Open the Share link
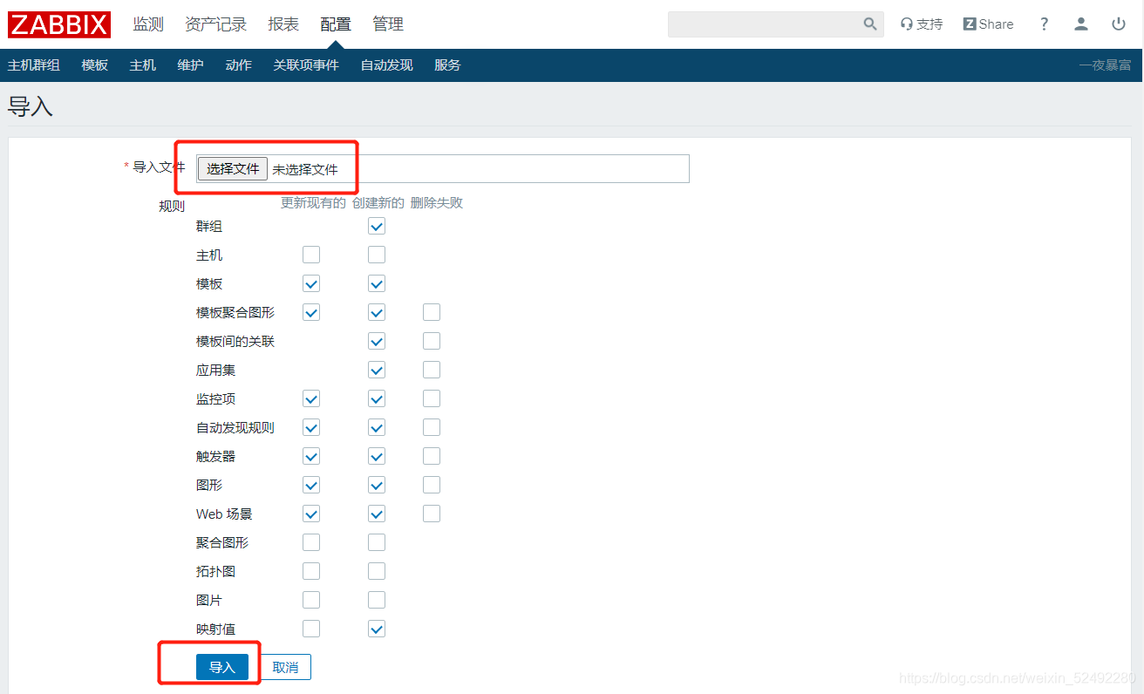Viewport: 1144px width, 694px height. [988, 24]
